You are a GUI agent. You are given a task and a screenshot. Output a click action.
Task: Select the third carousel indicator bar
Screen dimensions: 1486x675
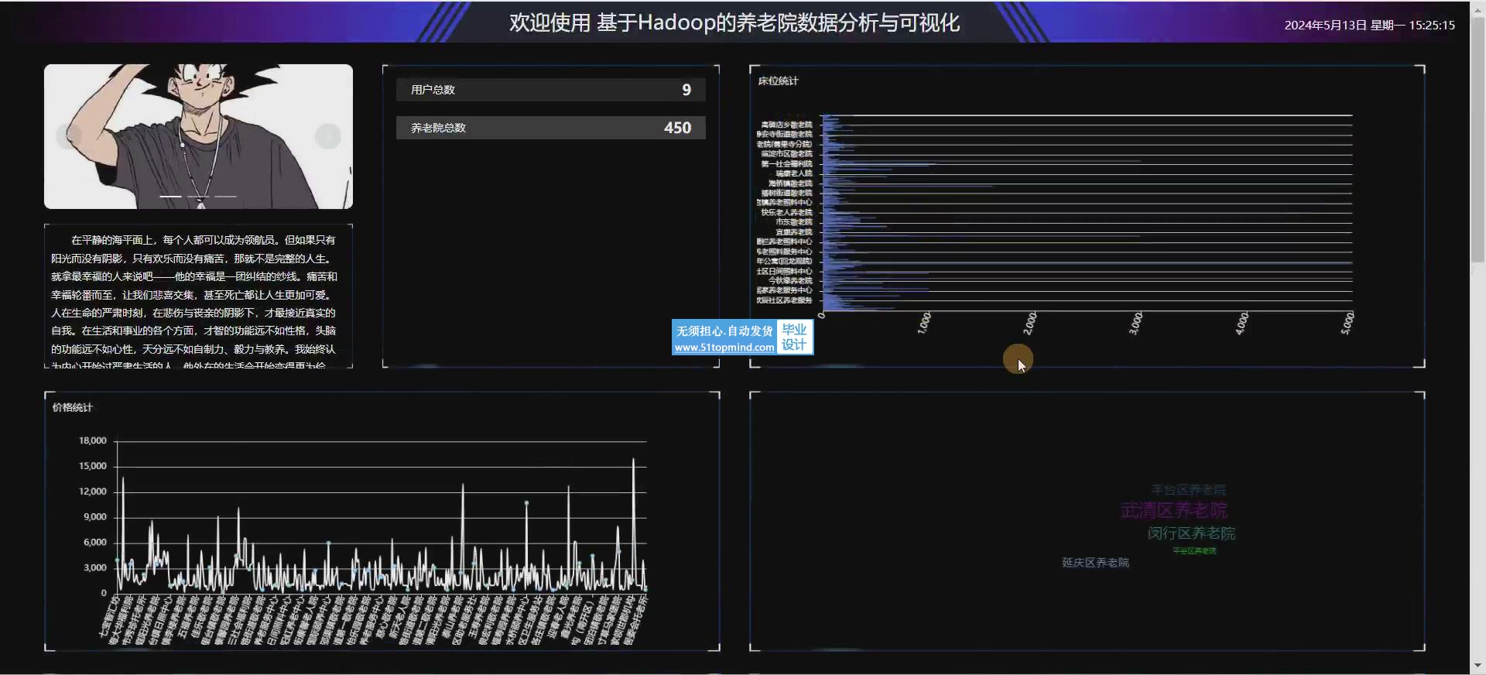225,197
